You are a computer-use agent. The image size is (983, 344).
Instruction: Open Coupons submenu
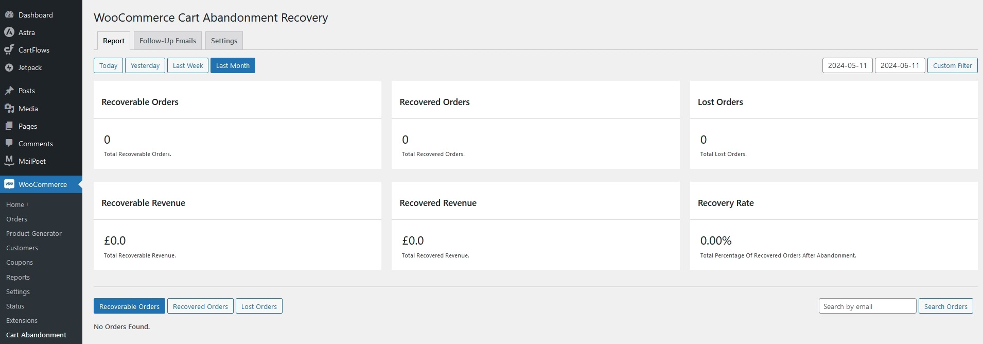click(x=20, y=262)
